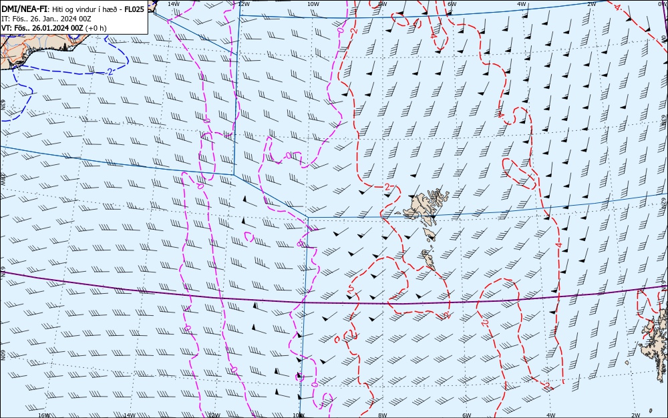Click the DMI/NEA-FI title text

point(24,9)
